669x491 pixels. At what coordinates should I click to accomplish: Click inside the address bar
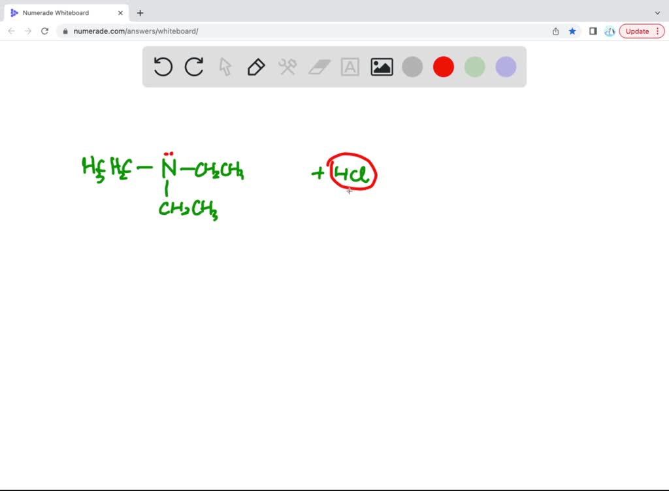click(x=261, y=31)
